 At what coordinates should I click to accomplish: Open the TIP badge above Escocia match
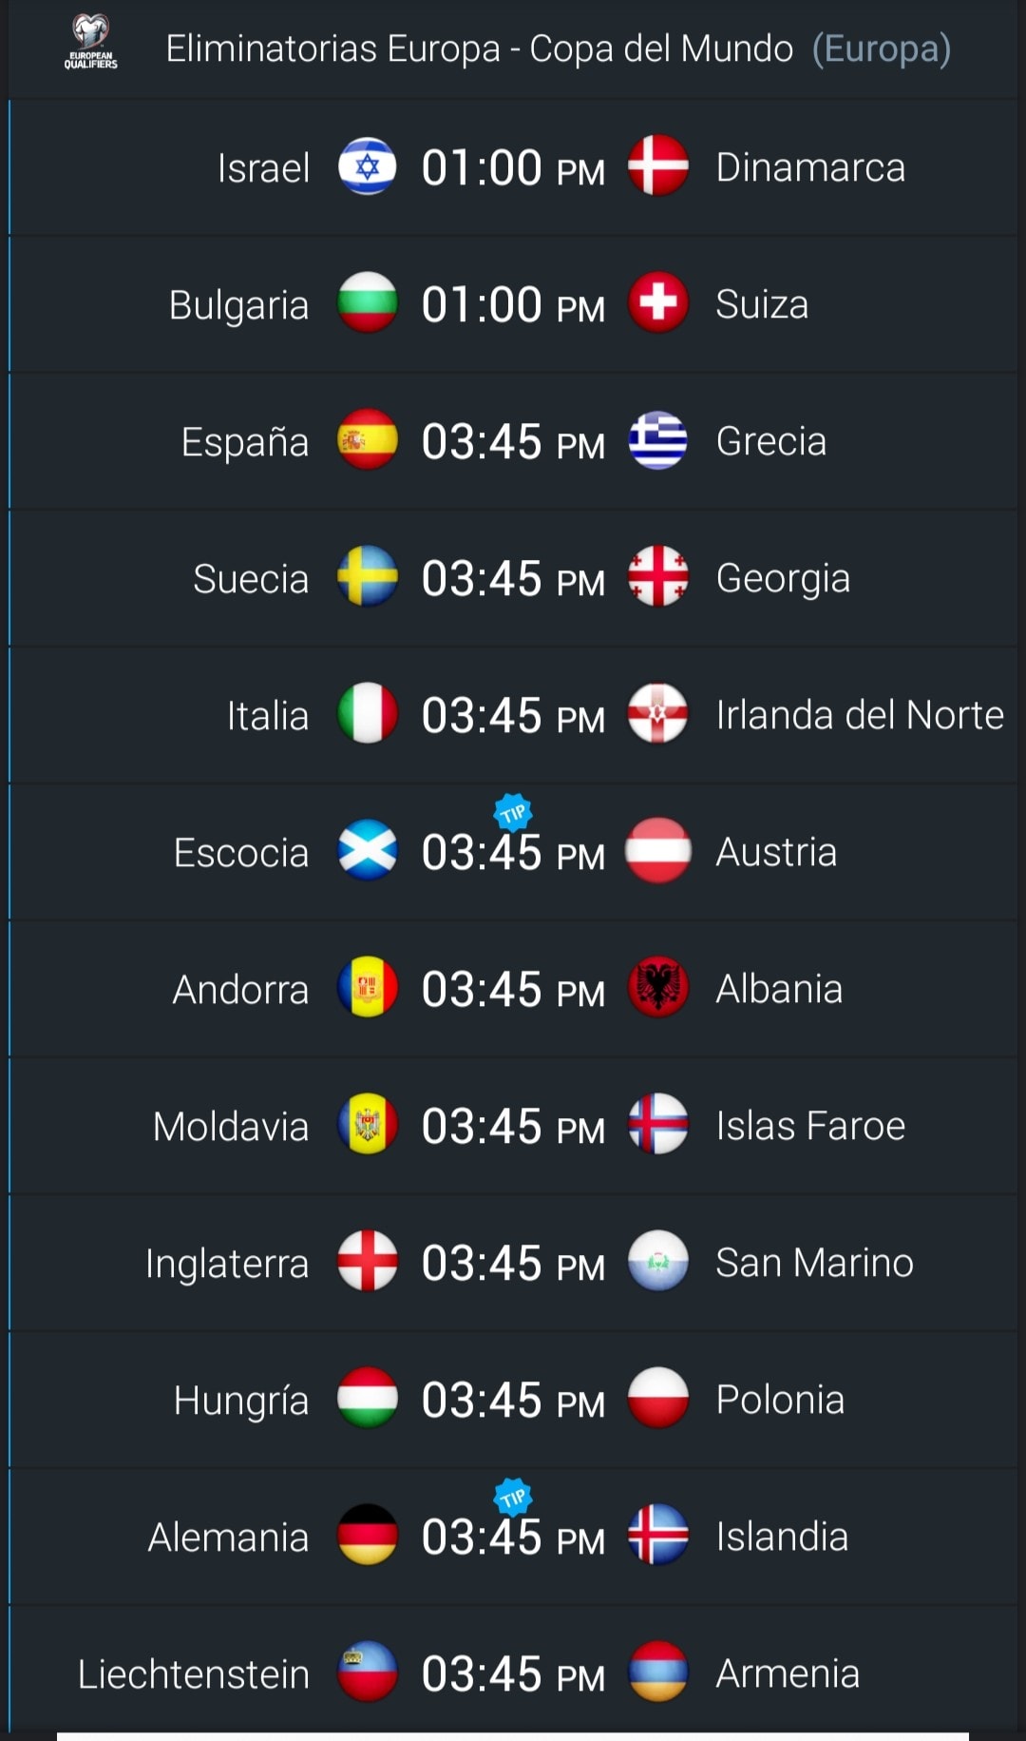(x=513, y=813)
